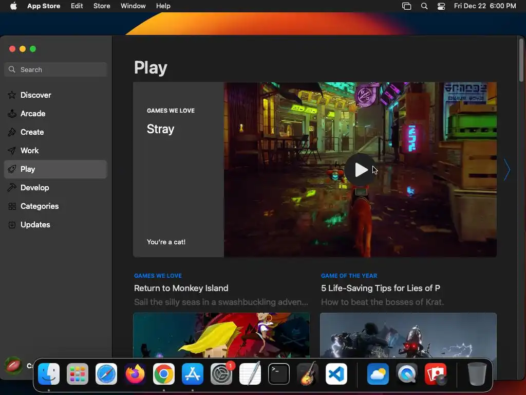
Task: Switch to the Develop section
Action: click(x=55, y=187)
